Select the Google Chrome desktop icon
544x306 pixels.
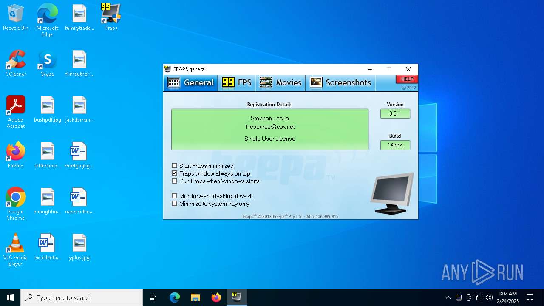pos(16,204)
